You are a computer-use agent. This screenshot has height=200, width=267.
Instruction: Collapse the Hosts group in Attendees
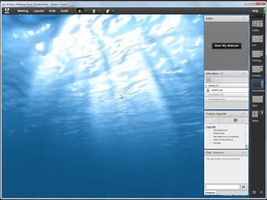(206, 86)
